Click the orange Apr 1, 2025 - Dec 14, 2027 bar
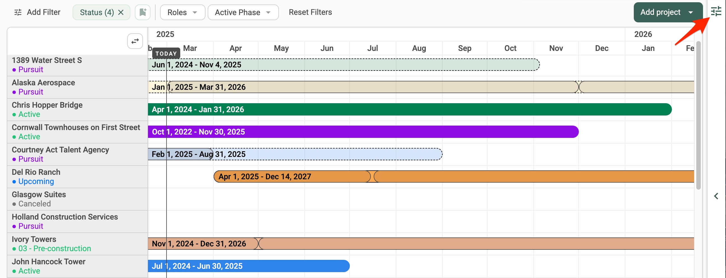The height and width of the screenshot is (278, 726). [454, 176]
